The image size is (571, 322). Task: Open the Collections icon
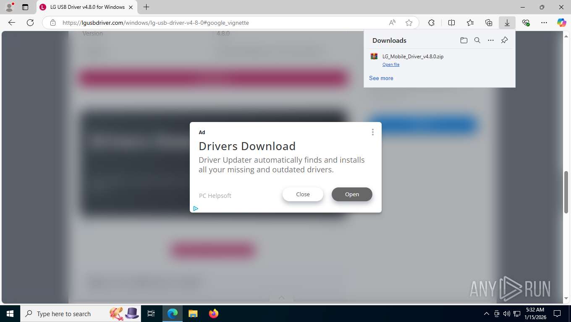coord(489,23)
